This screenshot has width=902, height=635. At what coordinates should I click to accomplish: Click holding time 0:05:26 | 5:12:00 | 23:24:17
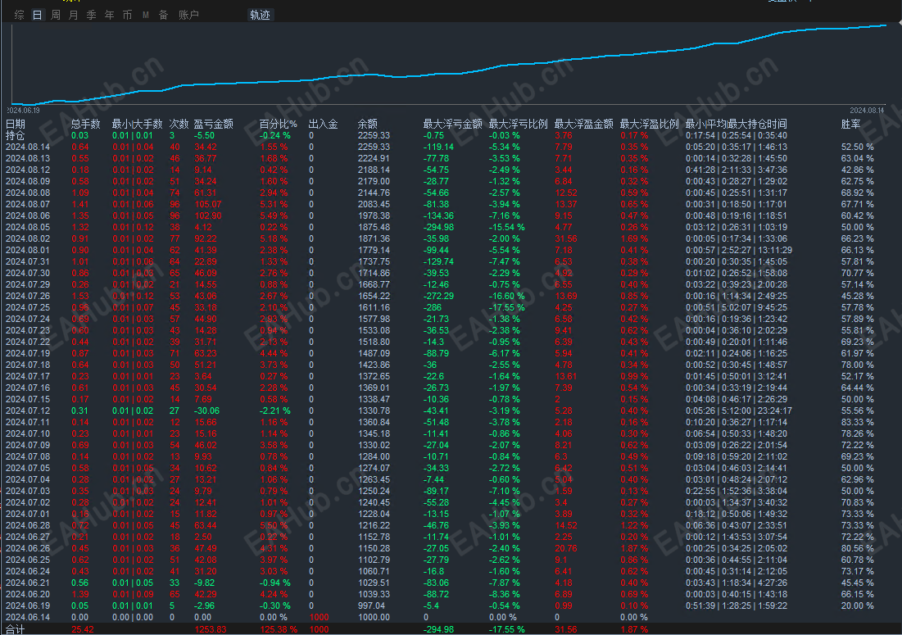pyautogui.click(x=739, y=410)
